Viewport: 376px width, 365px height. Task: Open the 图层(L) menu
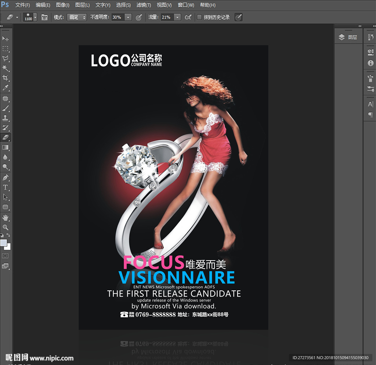pyautogui.click(x=83, y=5)
